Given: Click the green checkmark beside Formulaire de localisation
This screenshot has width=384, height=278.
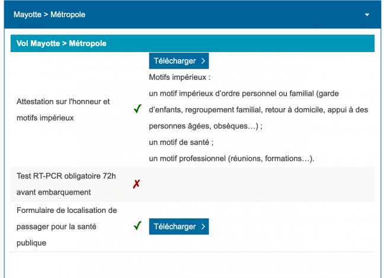Looking at the screenshot, I should [x=137, y=225].
